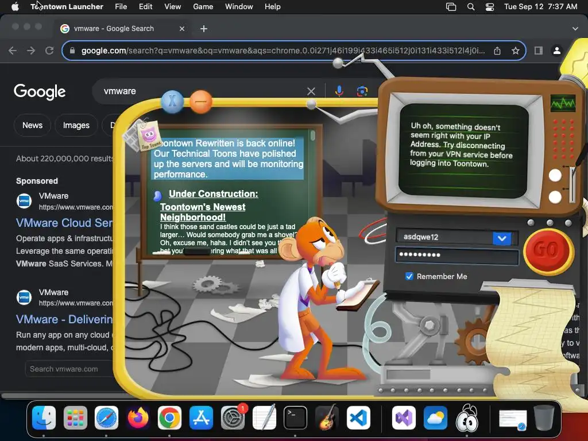Click the news chalkboard scrollbar
This screenshot has height=441, width=588.
point(313,135)
